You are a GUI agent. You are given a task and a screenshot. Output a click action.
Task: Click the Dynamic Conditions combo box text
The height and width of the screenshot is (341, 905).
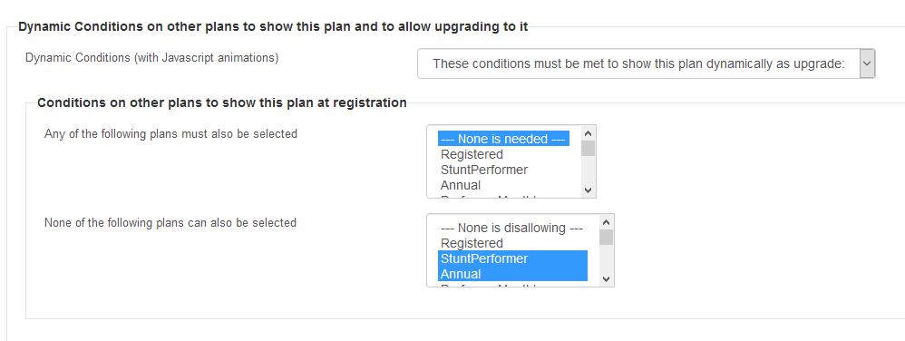coord(638,63)
